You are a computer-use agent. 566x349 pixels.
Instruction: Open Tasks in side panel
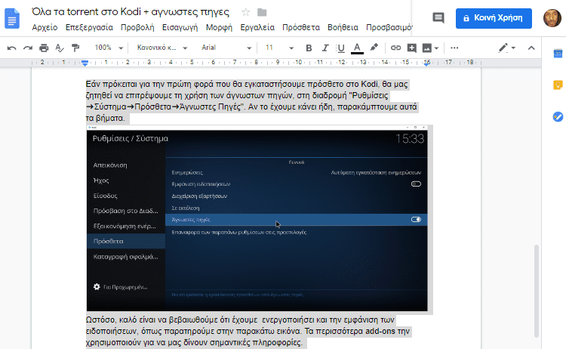pyautogui.click(x=558, y=116)
